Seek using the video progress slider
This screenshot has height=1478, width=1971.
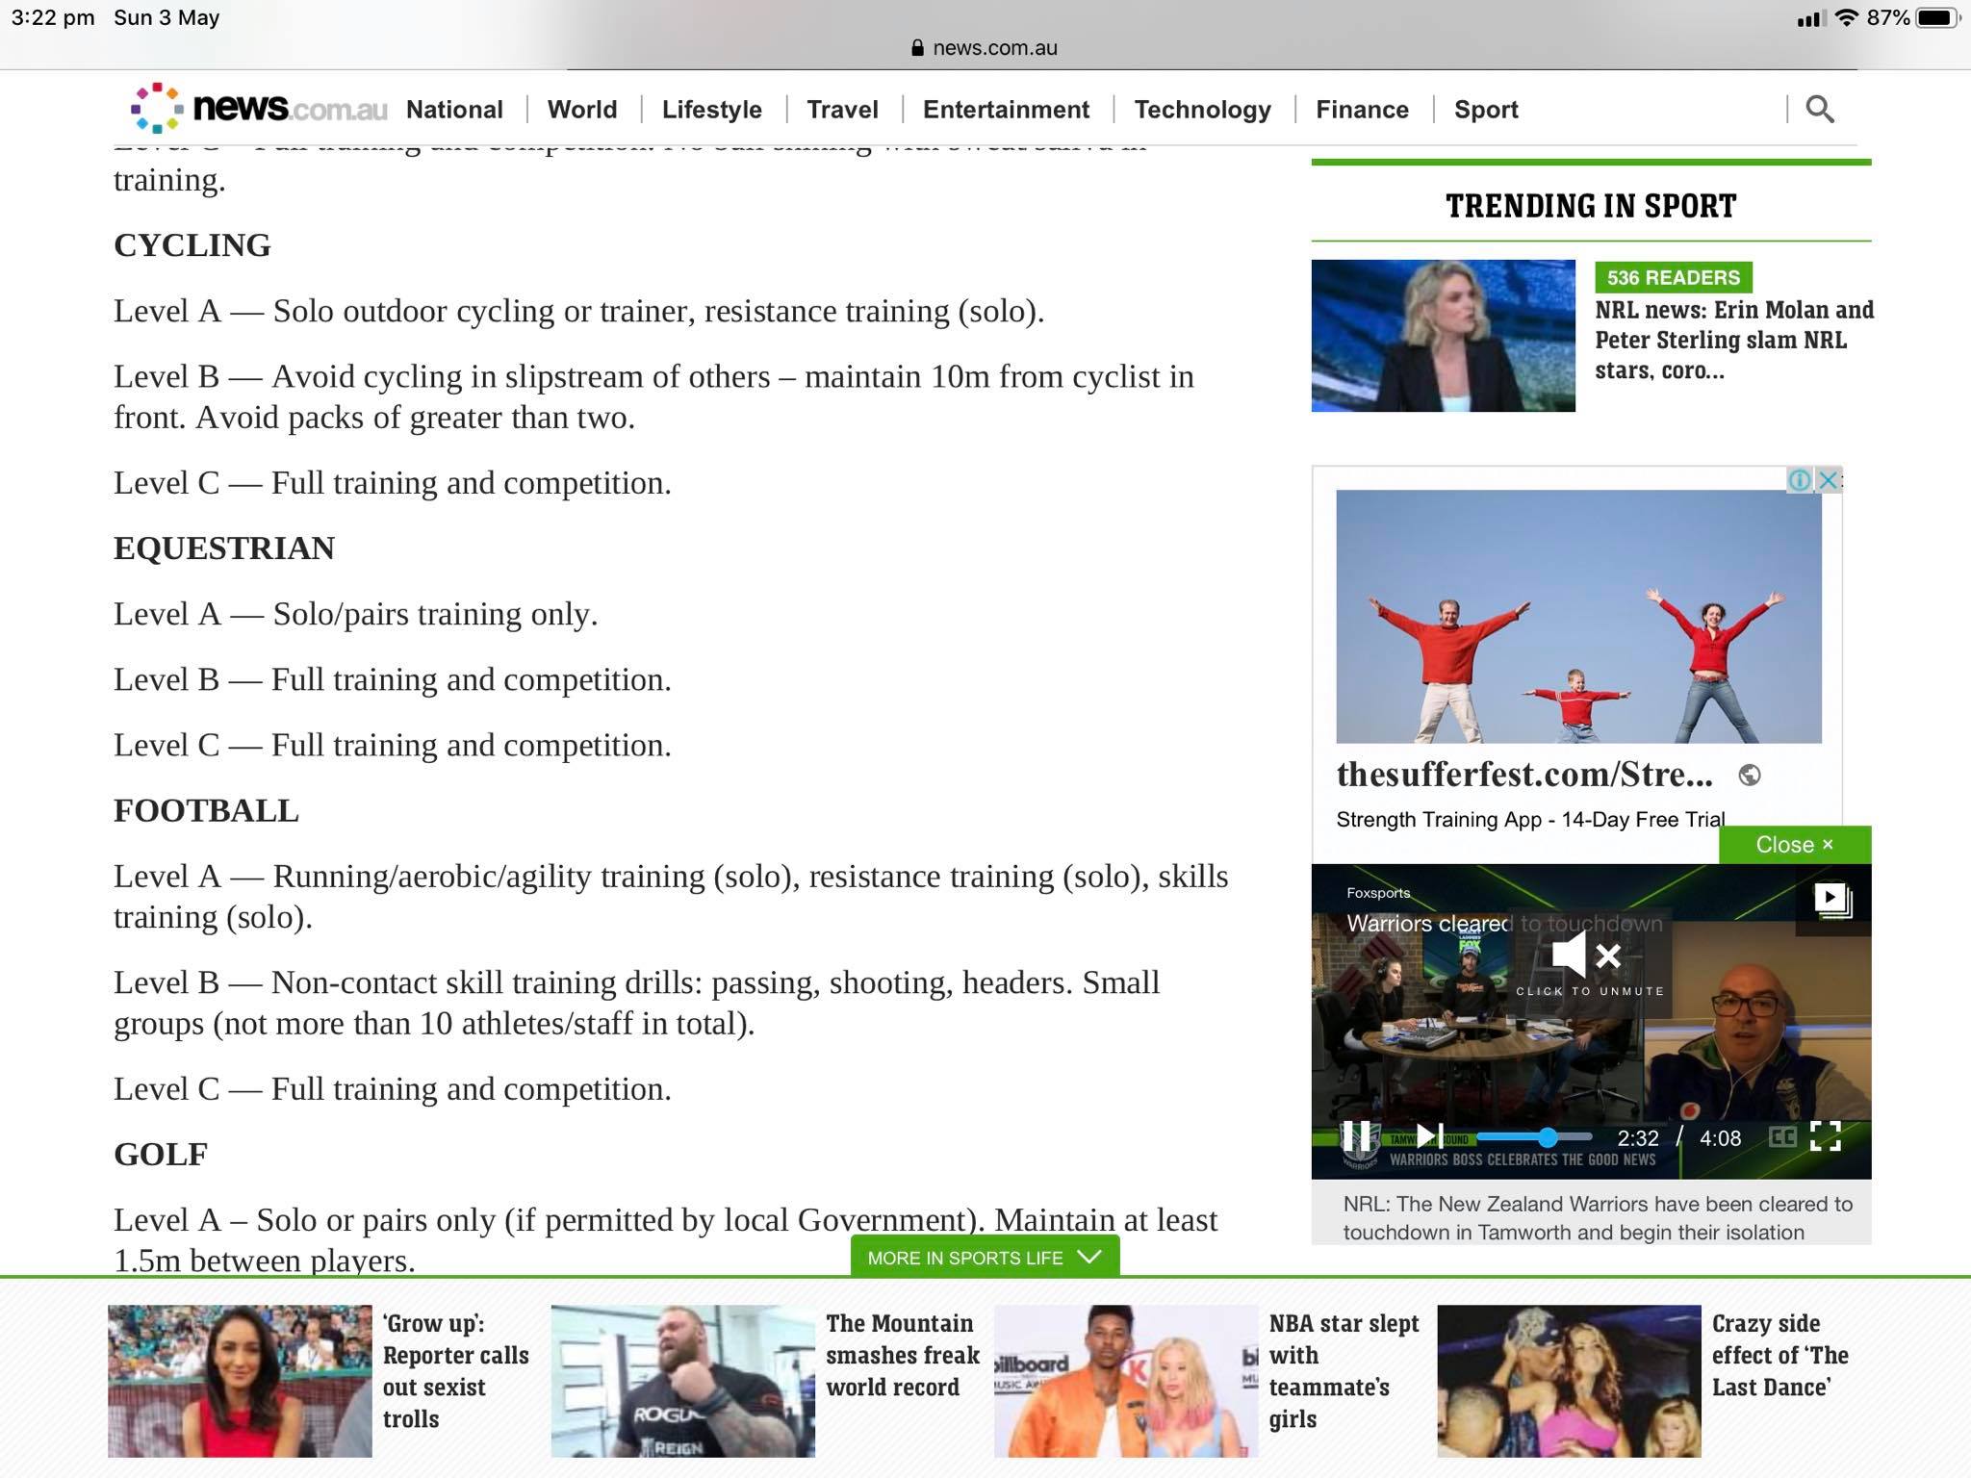pos(1533,1137)
